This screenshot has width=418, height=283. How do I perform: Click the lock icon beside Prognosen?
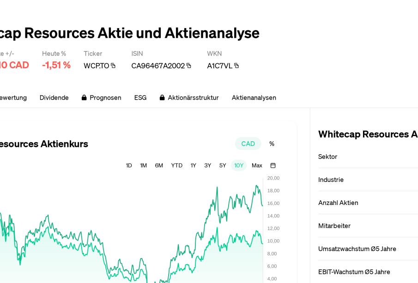pyautogui.click(x=84, y=97)
